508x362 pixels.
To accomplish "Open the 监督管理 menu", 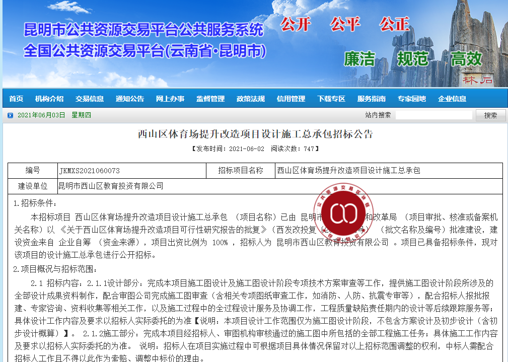I will click(x=210, y=99).
